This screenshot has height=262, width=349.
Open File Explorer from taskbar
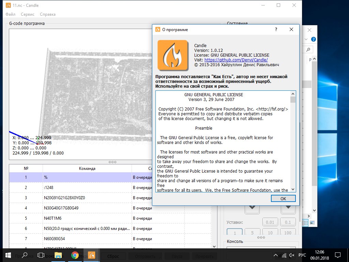[58, 255]
